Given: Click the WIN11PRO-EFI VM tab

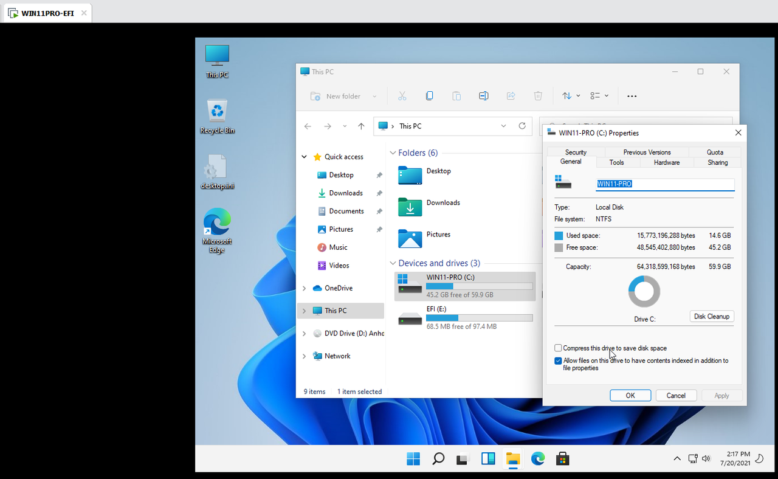Looking at the screenshot, I should (47, 13).
